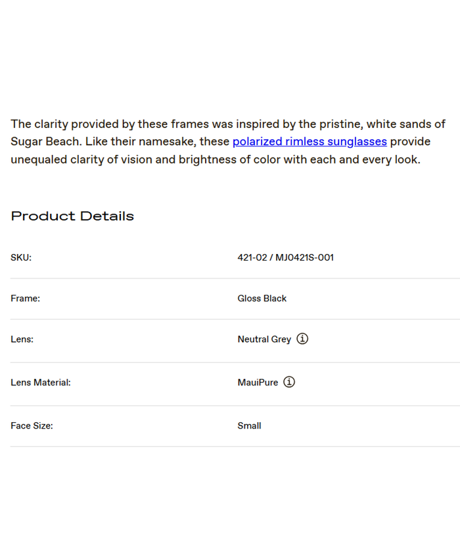Click the Frame: row label
This screenshot has width=460, height=558.
click(x=25, y=298)
